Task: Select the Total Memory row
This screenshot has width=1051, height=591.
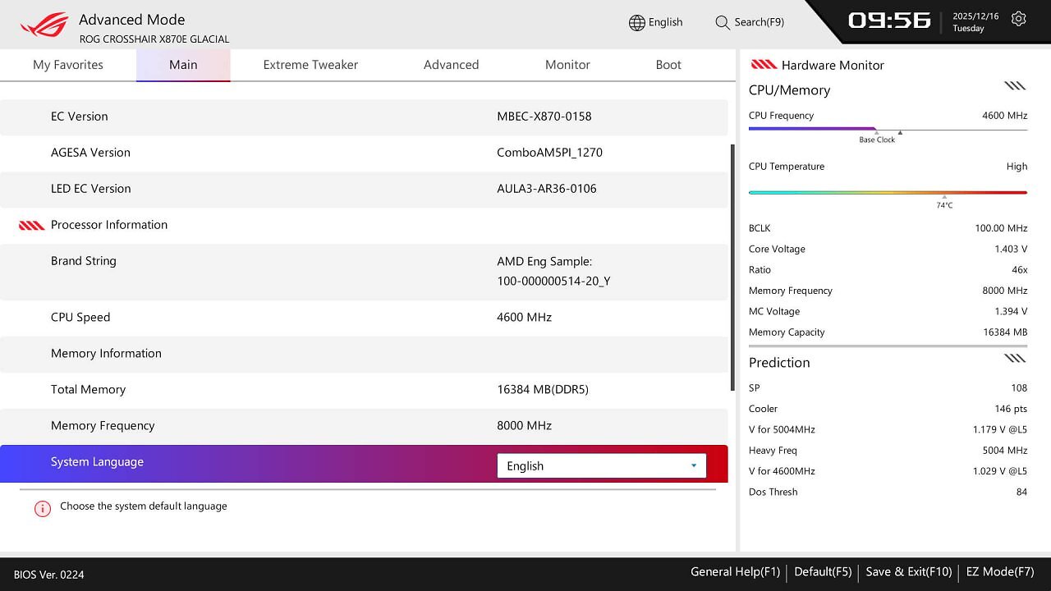Action: click(364, 390)
